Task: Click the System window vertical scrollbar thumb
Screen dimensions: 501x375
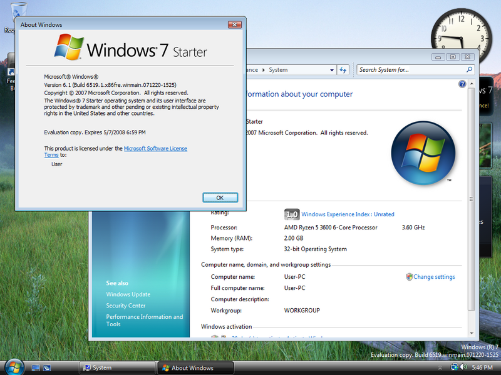Action: 472,199
